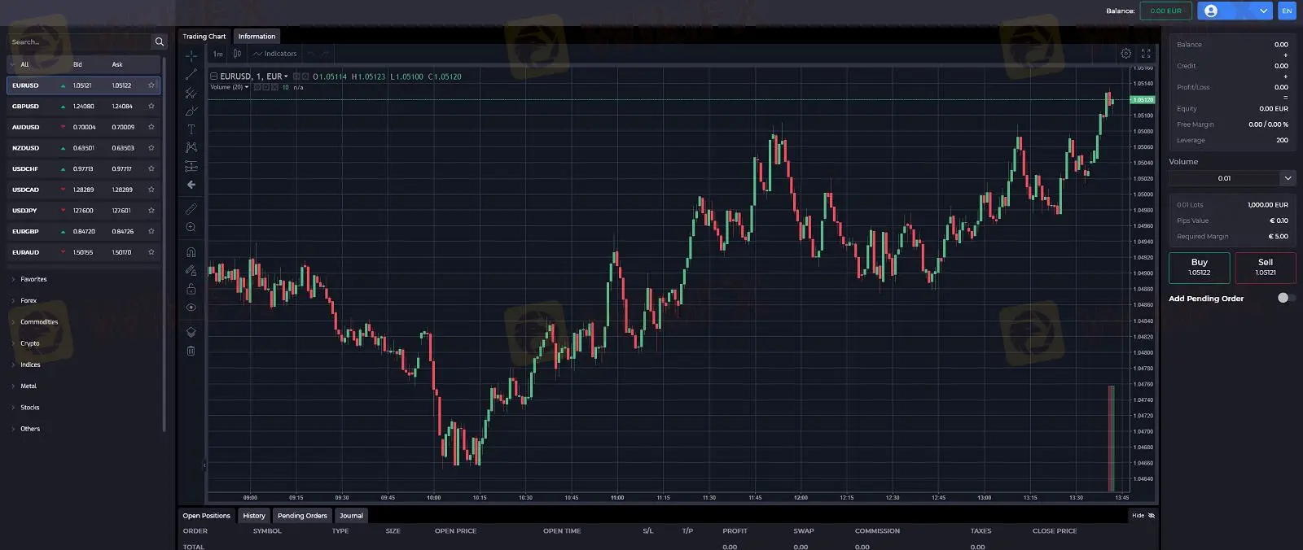The height and width of the screenshot is (550, 1303).
Task: Click Buy at 1.05122
Action: coord(1199,267)
